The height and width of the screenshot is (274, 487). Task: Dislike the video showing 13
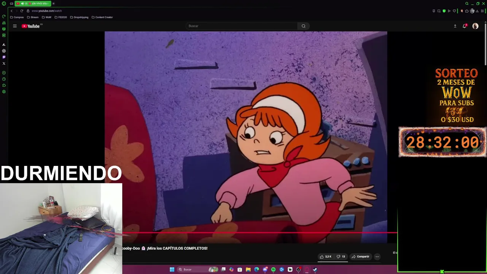341,256
